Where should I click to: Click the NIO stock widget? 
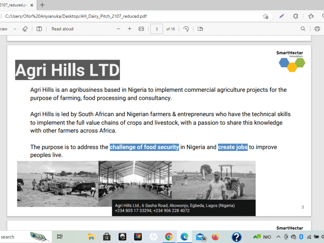pyautogui.click(x=262, y=237)
